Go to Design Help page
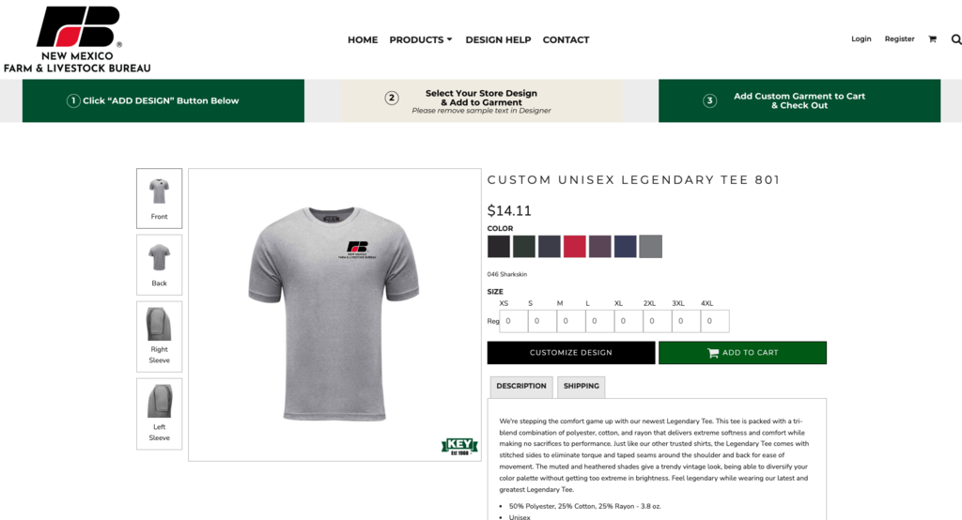This screenshot has height=520, width=962. [x=498, y=39]
